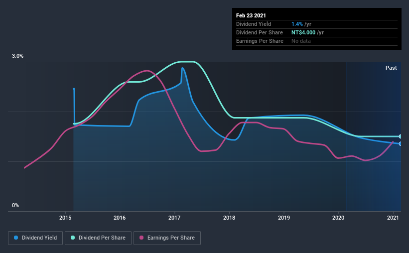
Task: Toggle the Earnings Per Share legend button
Action: 167,238
